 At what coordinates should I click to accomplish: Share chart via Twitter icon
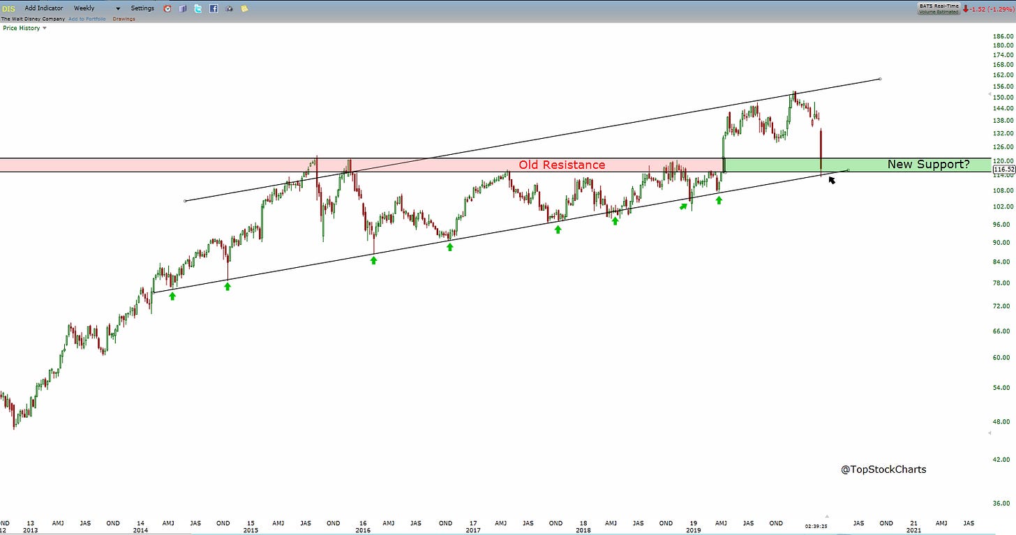198,8
